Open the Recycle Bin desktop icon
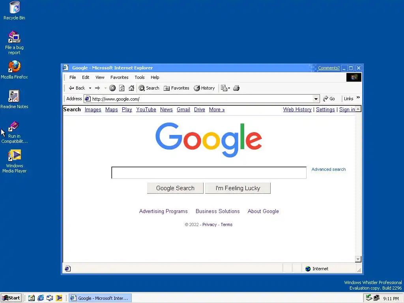This screenshot has width=404, height=303. pos(15,10)
